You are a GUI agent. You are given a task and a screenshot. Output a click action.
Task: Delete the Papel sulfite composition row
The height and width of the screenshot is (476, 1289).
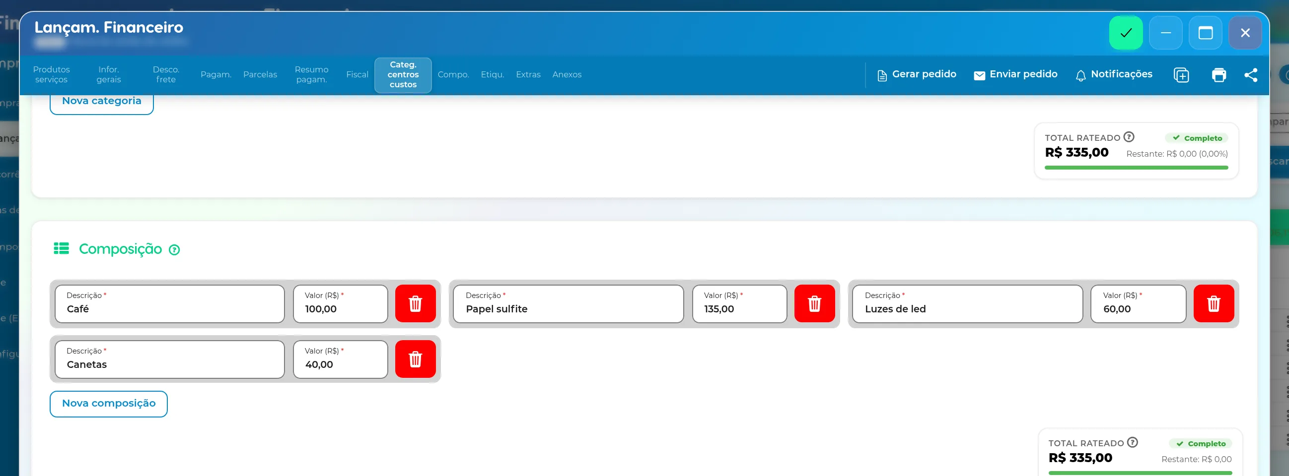pyautogui.click(x=815, y=303)
